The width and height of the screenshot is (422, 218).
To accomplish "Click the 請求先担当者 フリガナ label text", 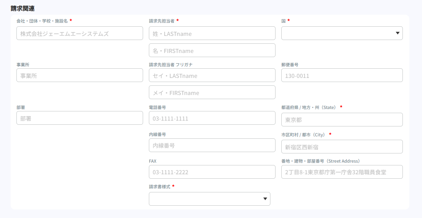I will [168, 65].
